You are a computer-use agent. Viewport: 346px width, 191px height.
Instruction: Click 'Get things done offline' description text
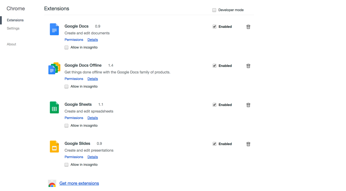click(117, 72)
